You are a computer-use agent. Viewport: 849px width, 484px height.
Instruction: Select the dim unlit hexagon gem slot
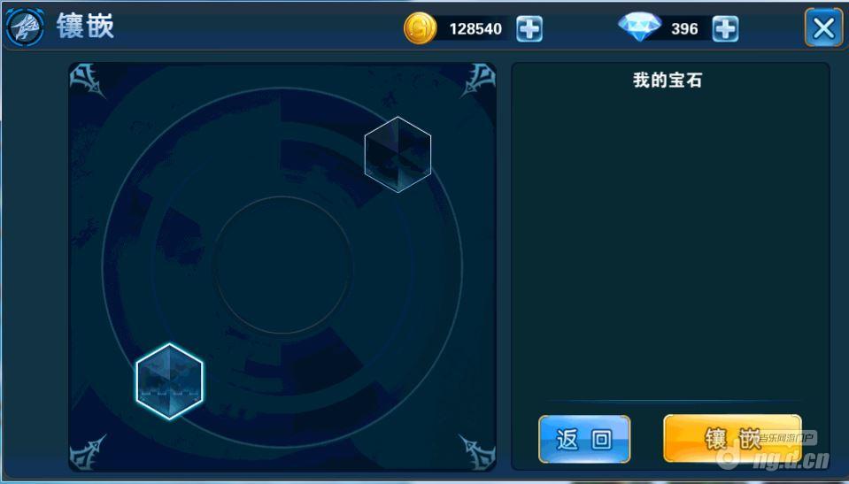pos(398,154)
